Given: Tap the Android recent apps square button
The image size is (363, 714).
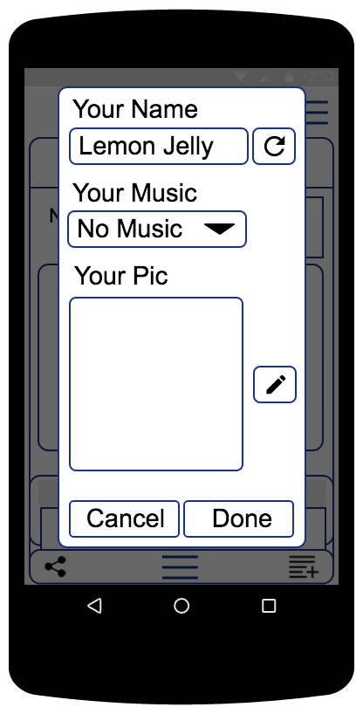Looking at the screenshot, I should [269, 606].
